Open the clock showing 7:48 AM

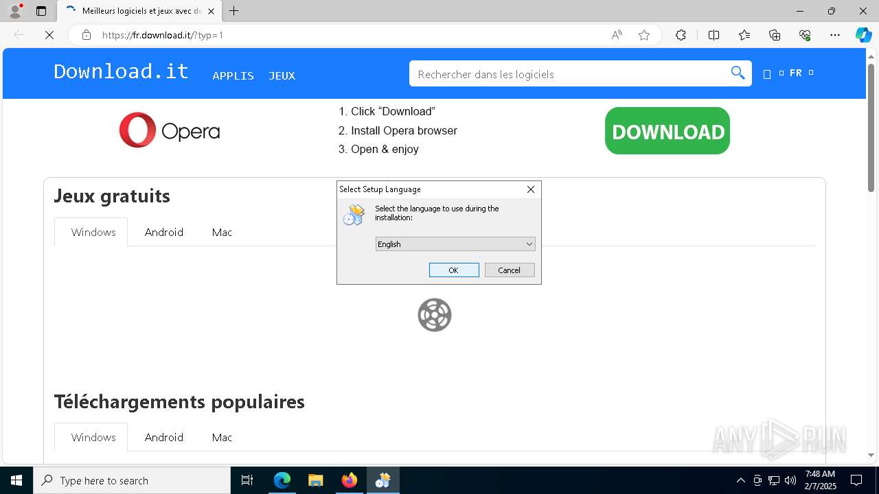[820, 480]
